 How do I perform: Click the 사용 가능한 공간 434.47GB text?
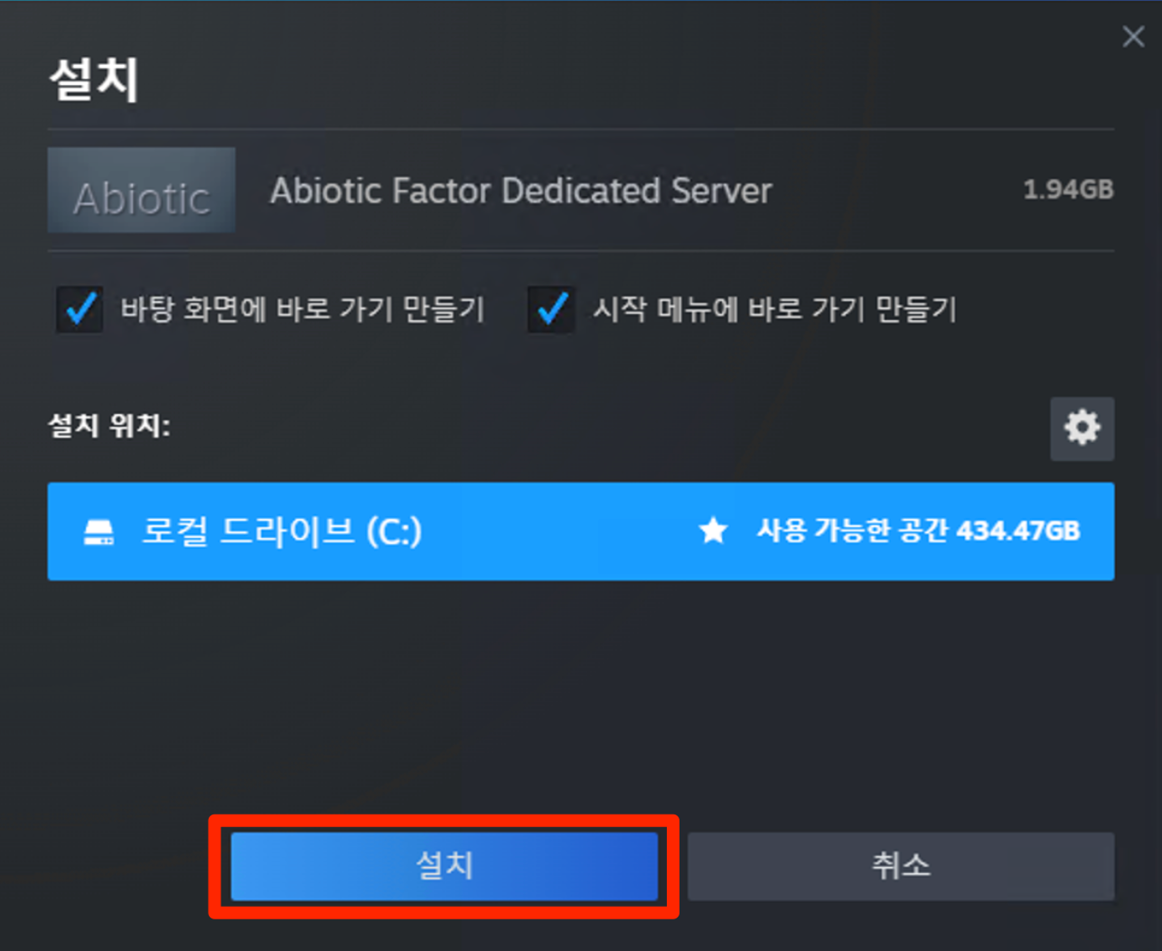click(918, 531)
